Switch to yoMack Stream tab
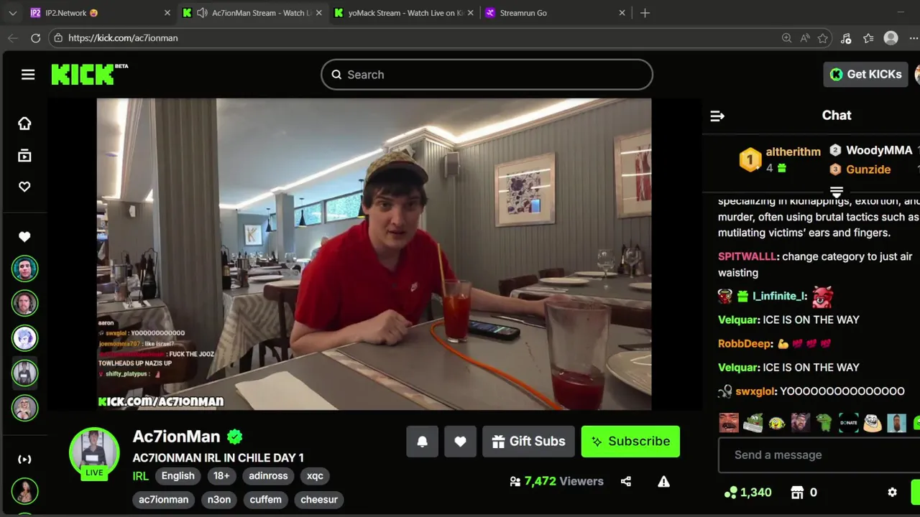 404,13
